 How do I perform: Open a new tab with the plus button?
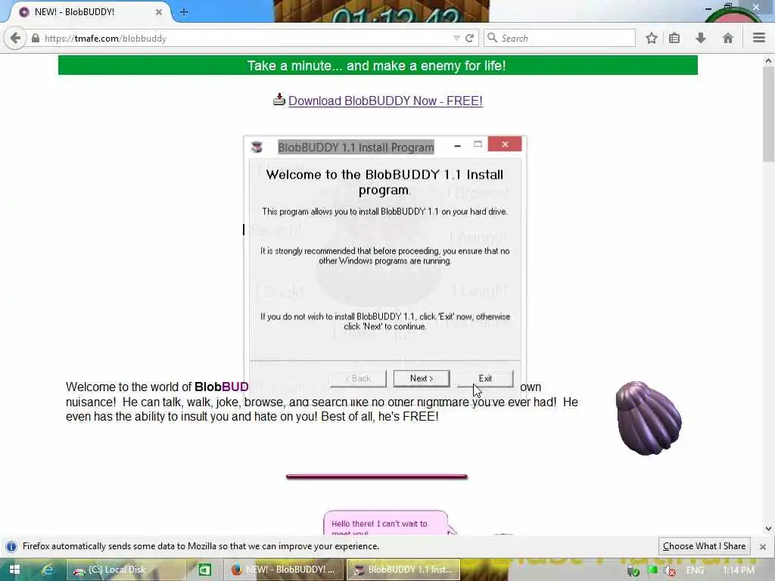point(184,12)
